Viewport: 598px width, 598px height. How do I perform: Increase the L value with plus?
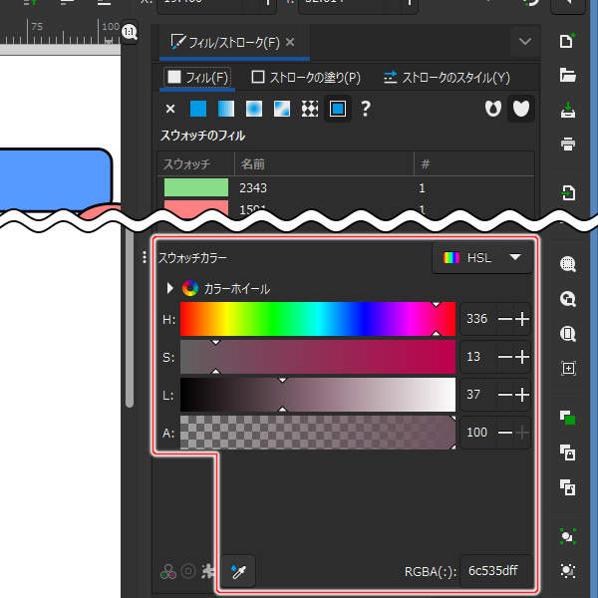pyautogui.click(x=522, y=395)
